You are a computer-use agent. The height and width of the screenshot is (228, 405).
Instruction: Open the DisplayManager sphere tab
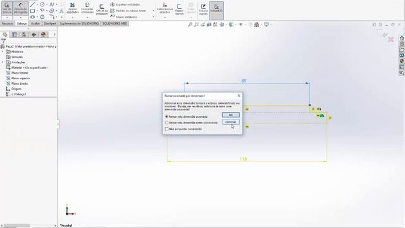[x=44, y=34]
